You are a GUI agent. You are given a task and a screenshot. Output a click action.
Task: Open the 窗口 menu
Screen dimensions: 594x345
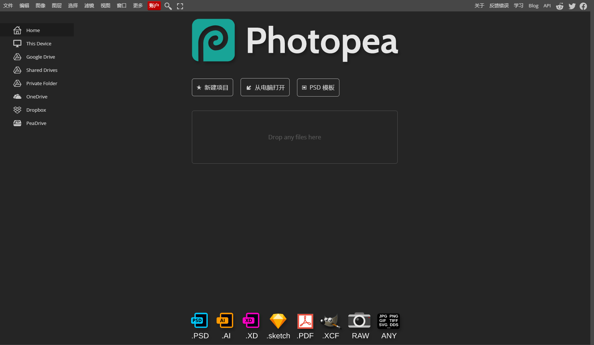[x=122, y=6]
